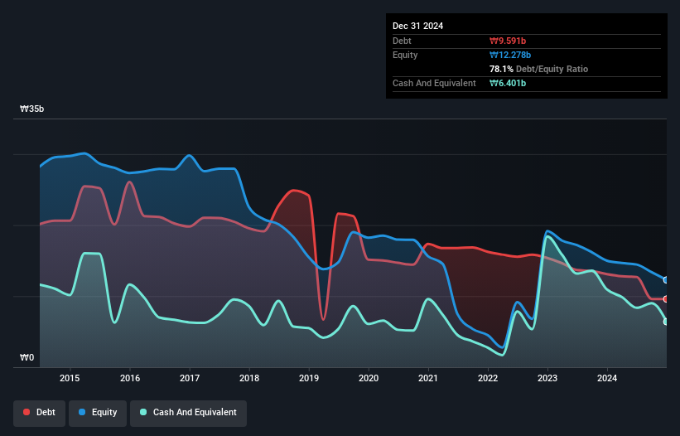Click the 2015 x-axis label
Image resolution: width=680 pixels, height=436 pixels.
(70, 378)
